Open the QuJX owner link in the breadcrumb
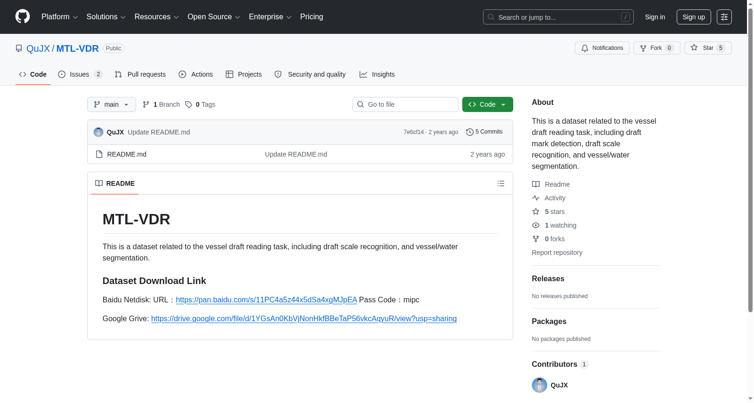Viewport: 754px width, 403px height. [38, 48]
